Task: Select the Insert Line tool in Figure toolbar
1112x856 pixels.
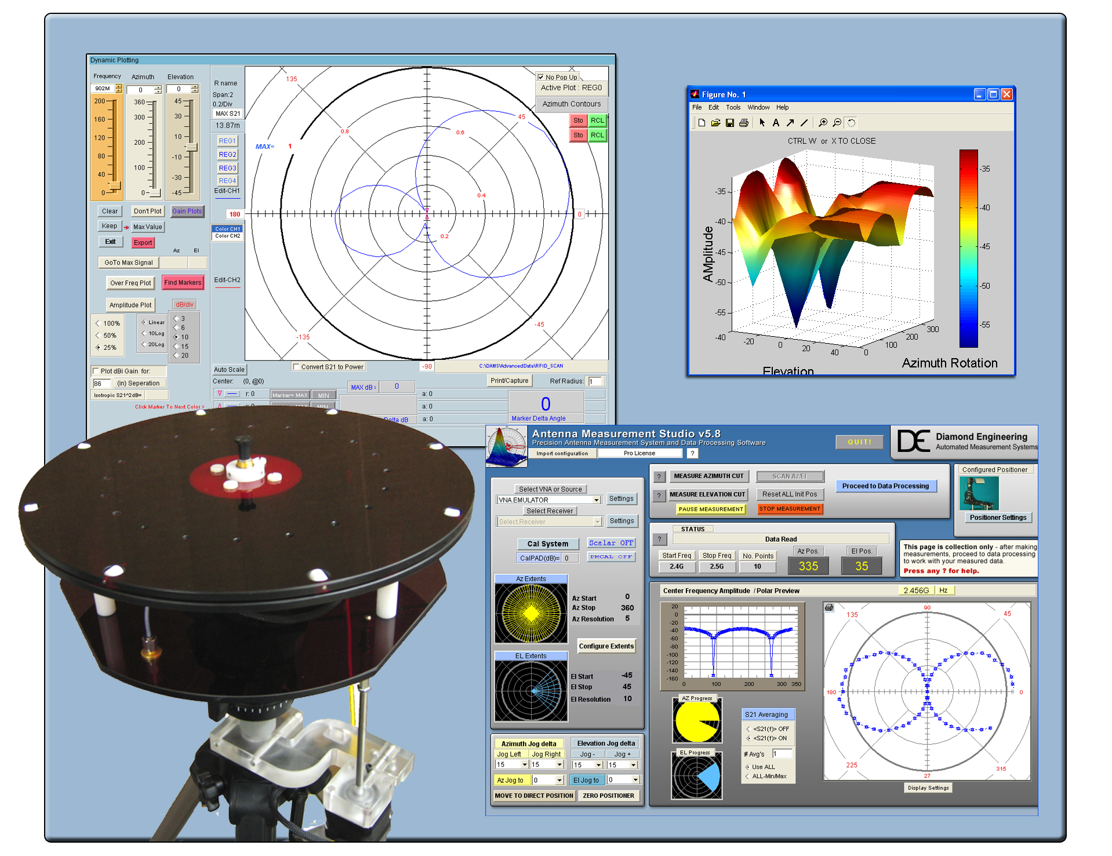Action: pyautogui.click(x=804, y=123)
